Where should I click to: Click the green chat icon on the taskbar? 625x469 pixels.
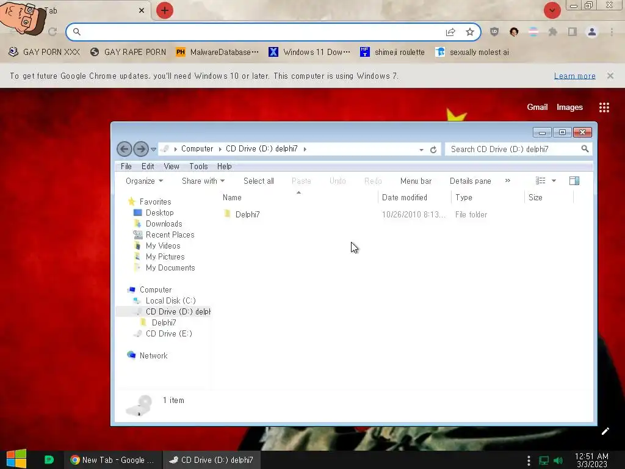(49, 460)
